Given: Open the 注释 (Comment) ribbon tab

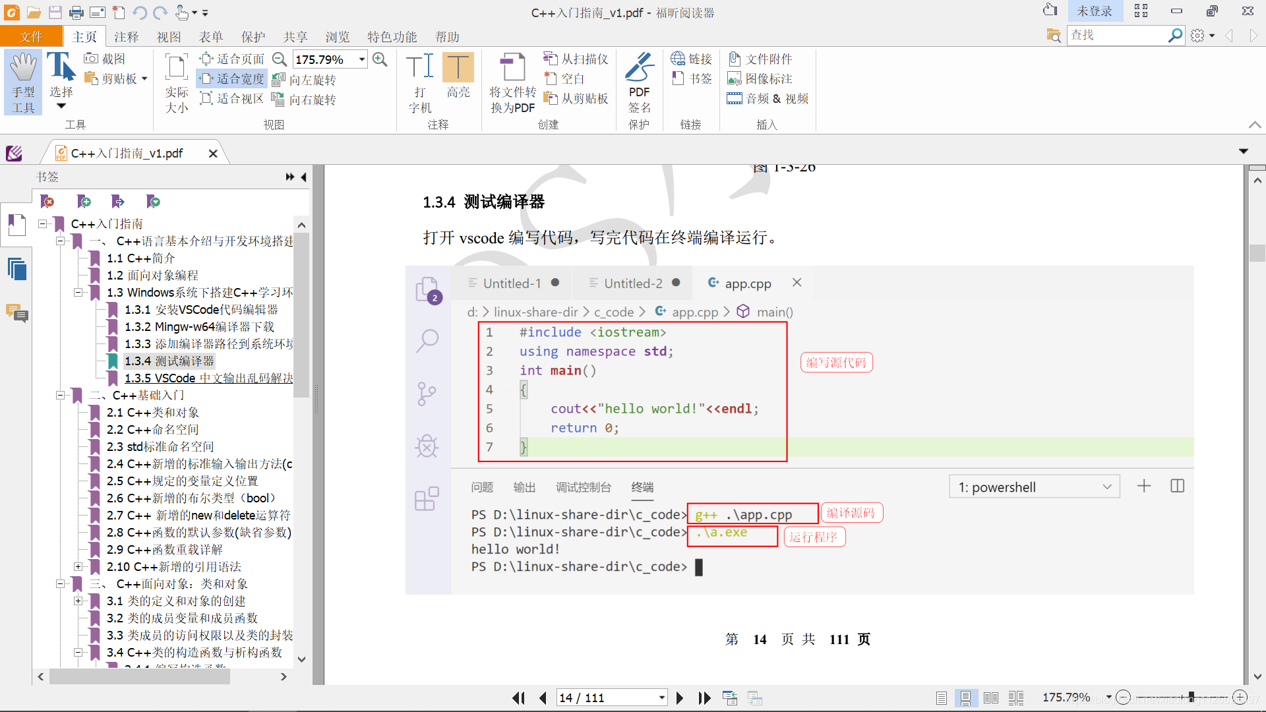Looking at the screenshot, I should (x=126, y=37).
